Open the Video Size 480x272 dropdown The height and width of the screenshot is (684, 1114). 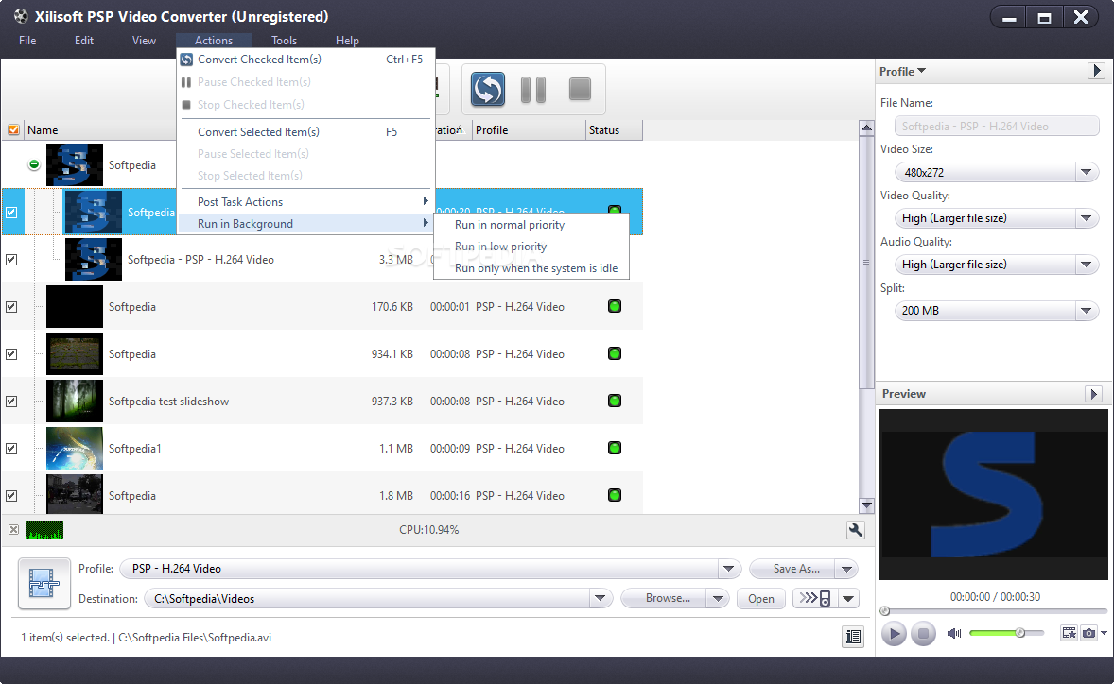(x=1086, y=172)
